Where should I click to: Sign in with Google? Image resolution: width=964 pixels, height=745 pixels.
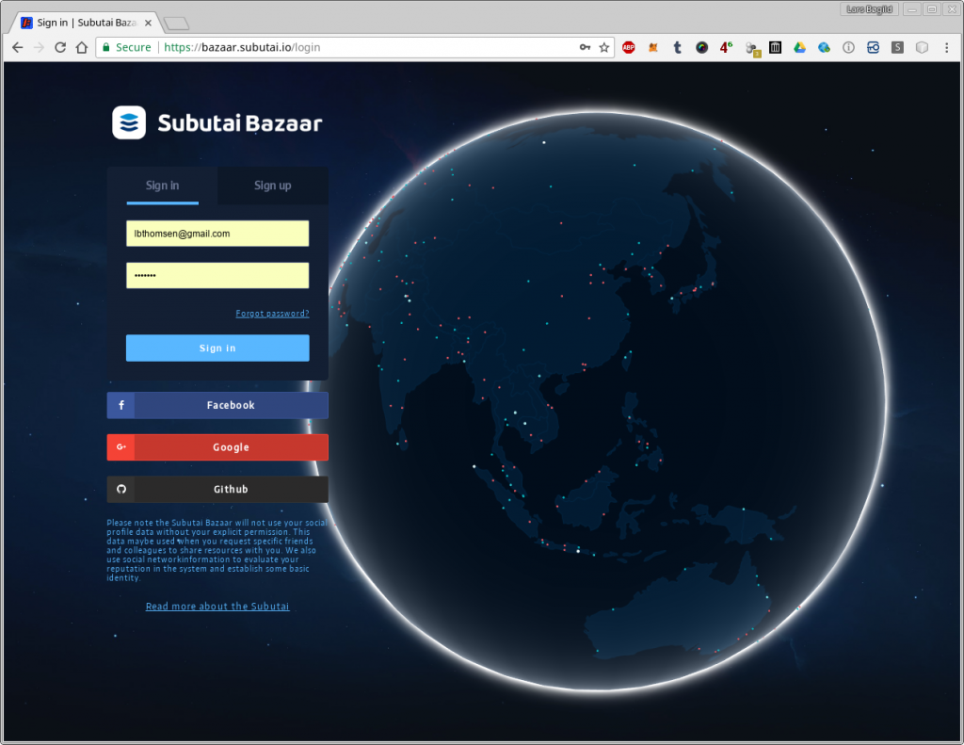217,447
